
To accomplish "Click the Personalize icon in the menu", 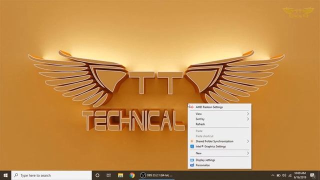I will pyautogui.click(x=192, y=165).
